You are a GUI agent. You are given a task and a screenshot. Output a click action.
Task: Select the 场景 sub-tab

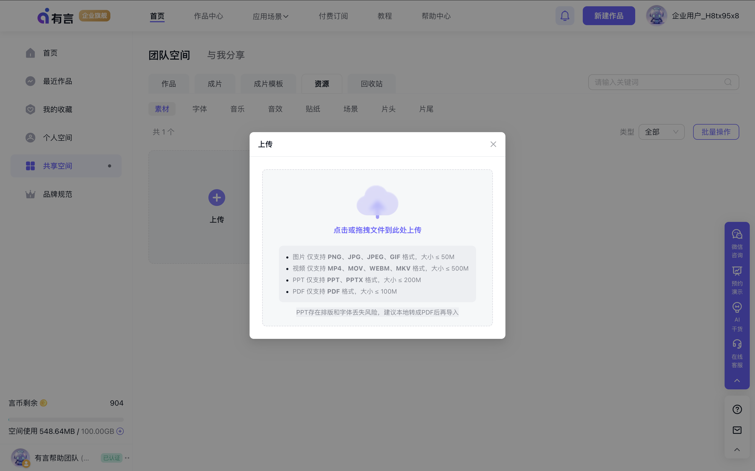(x=351, y=109)
